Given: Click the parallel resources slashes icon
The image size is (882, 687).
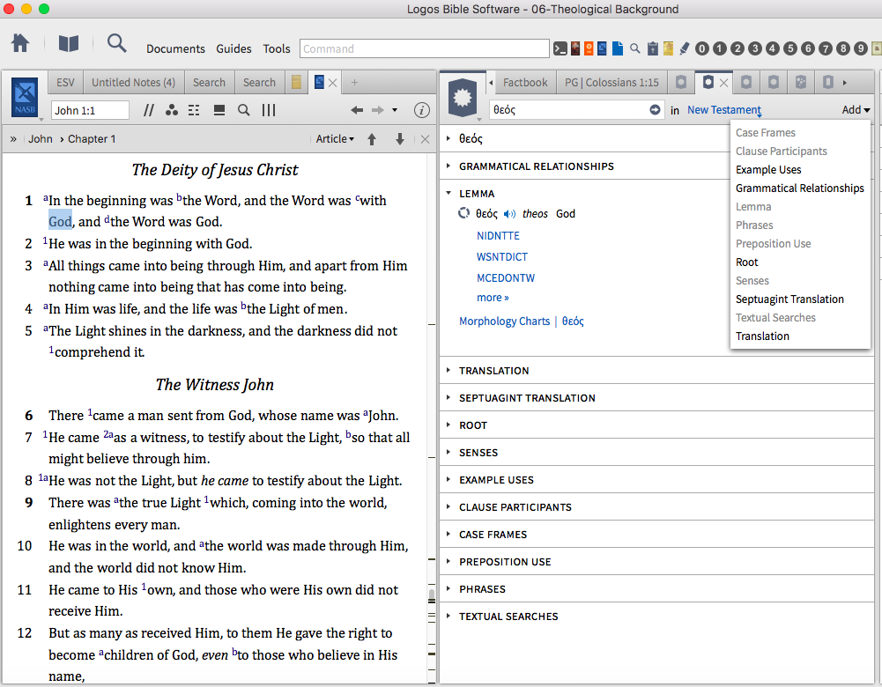Looking at the screenshot, I should (149, 110).
